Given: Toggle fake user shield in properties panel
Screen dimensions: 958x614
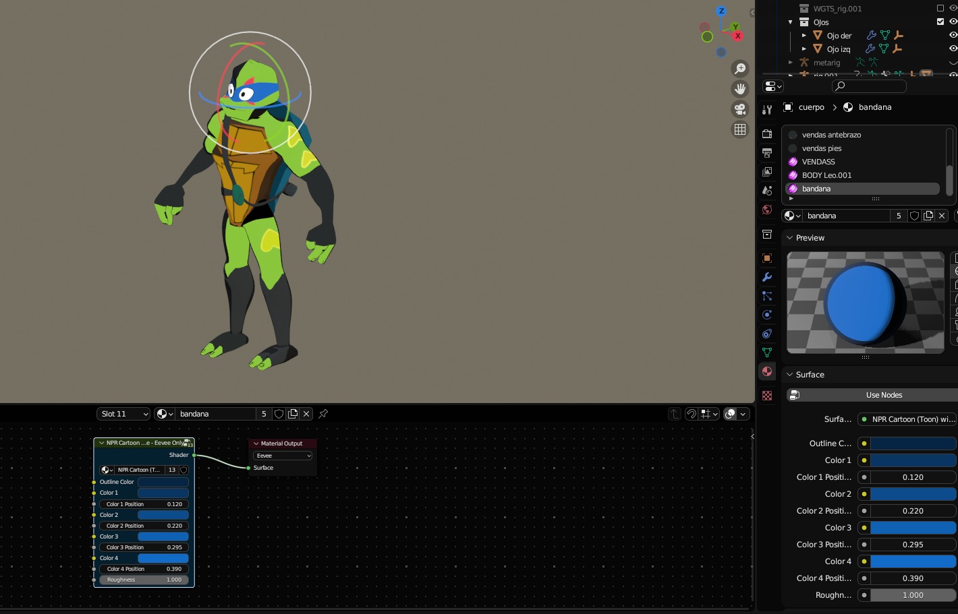Looking at the screenshot, I should click(x=914, y=216).
